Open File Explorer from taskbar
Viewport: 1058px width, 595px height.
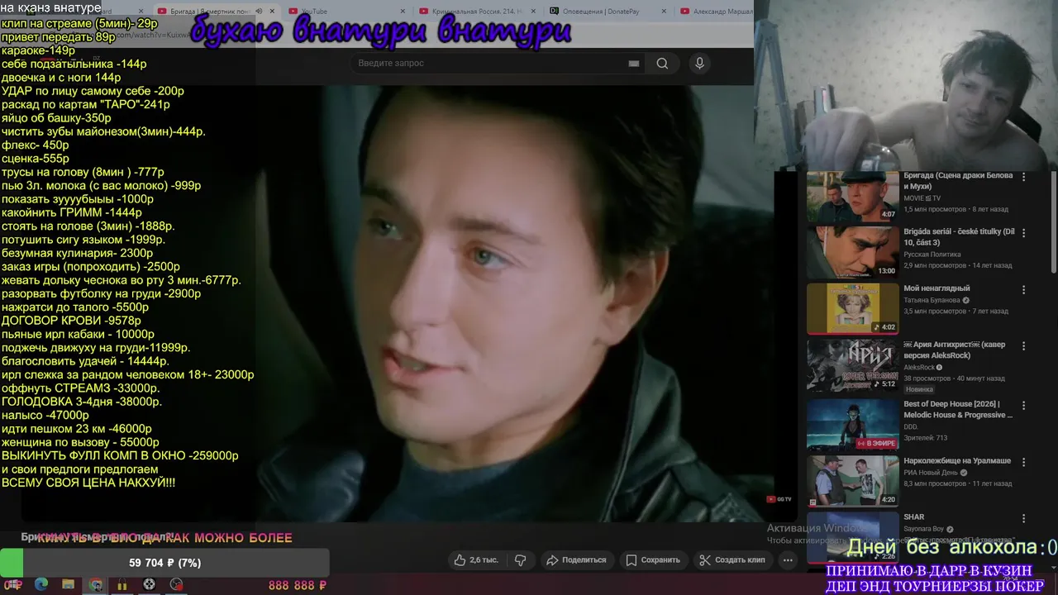pos(68,585)
